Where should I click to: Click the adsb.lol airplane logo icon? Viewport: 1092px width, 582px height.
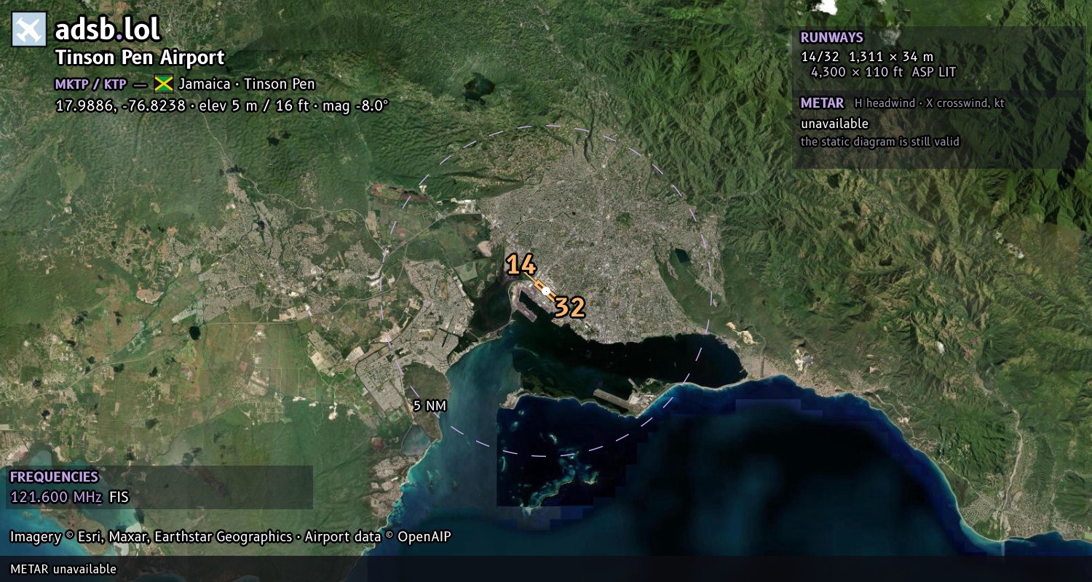coord(29,29)
